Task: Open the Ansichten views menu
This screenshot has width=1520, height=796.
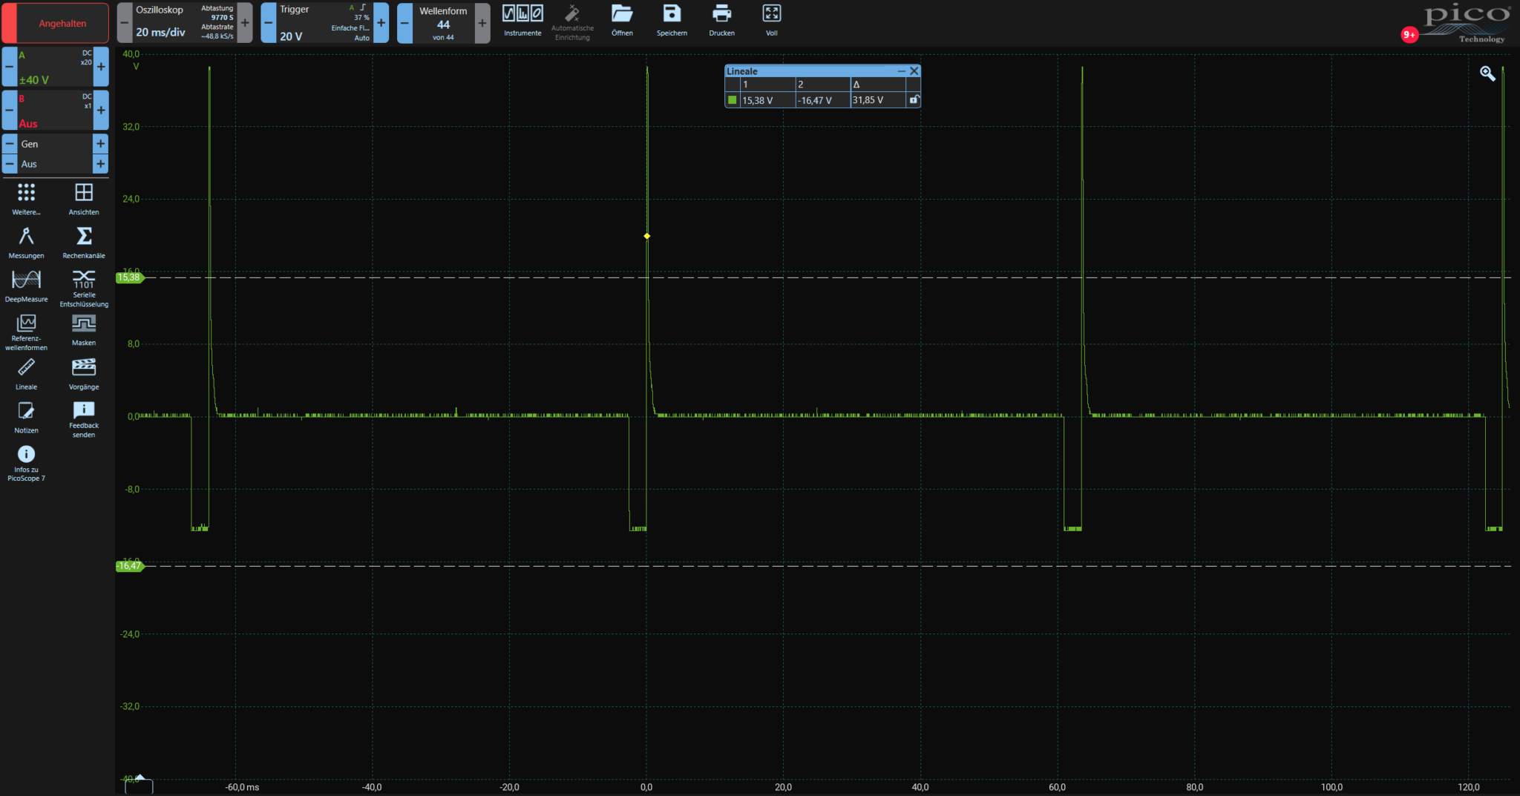Action: (84, 199)
